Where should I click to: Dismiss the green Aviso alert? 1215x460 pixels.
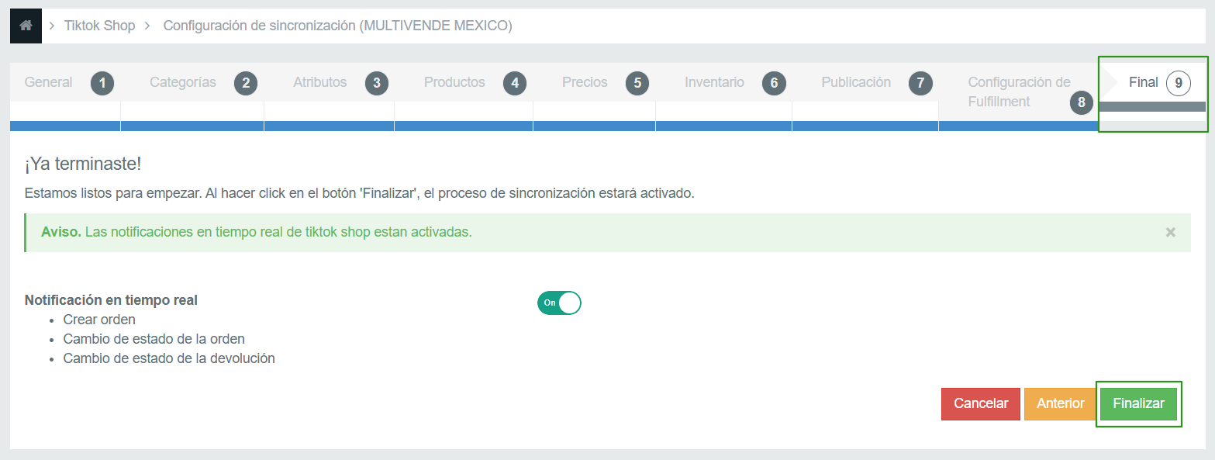pyautogui.click(x=1170, y=232)
